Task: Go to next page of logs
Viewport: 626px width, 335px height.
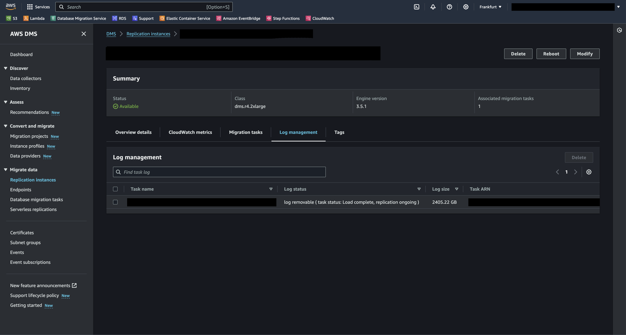Action: point(575,172)
